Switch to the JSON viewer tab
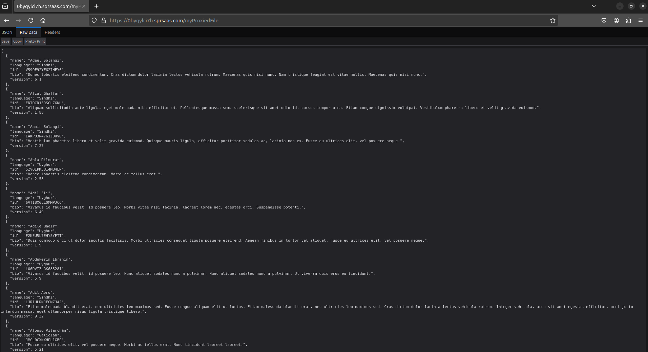 tap(7, 32)
